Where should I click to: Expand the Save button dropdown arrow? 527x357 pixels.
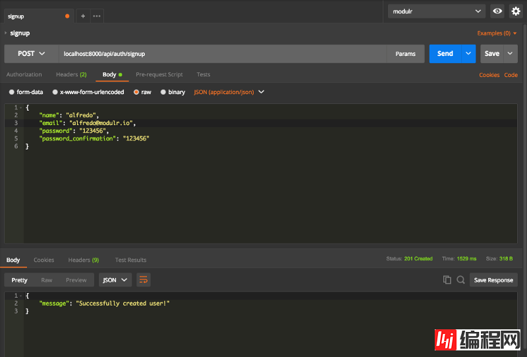pos(510,54)
